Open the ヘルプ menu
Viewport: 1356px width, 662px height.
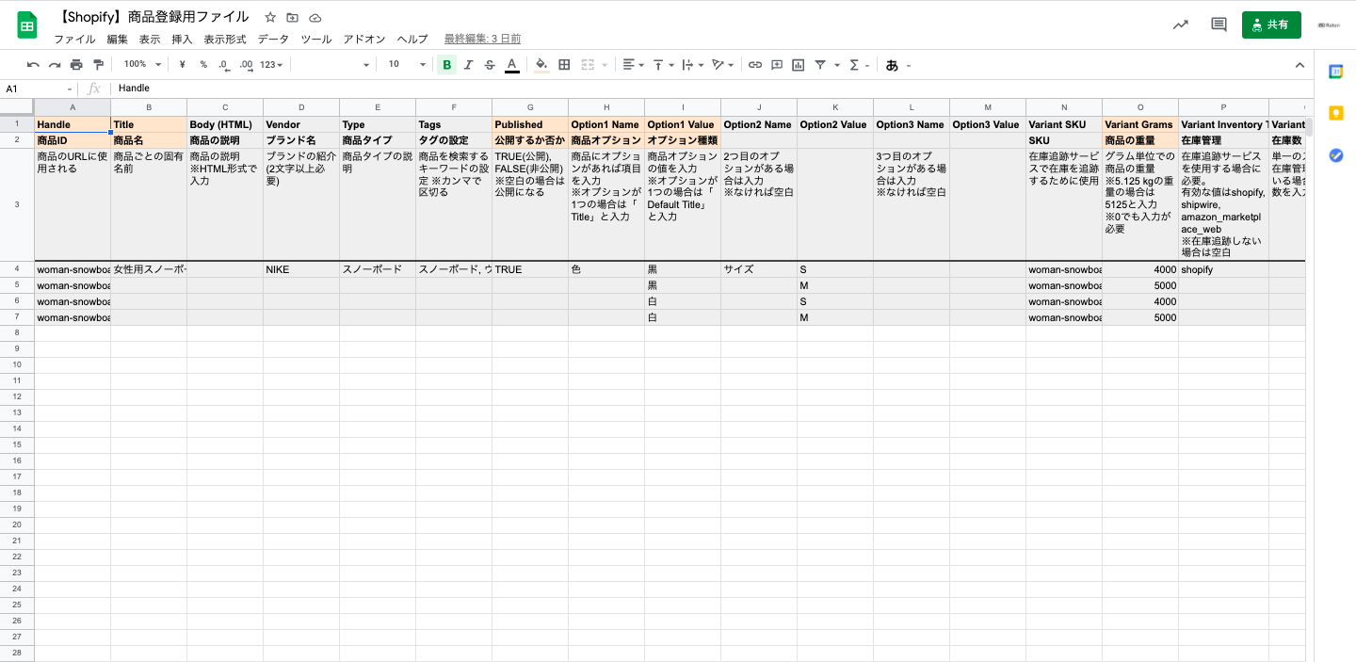click(412, 40)
